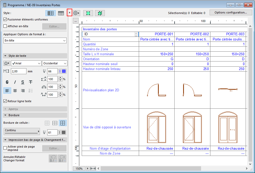Click the text height input field
This screenshot has width=255, height=173.
click(x=18, y=71)
